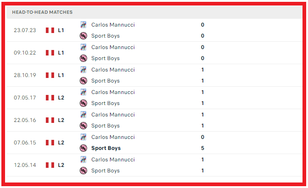Open bold Sport Boys winner in 07.06.15
The height and width of the screenshot is (188, 308).
(106, 148)
